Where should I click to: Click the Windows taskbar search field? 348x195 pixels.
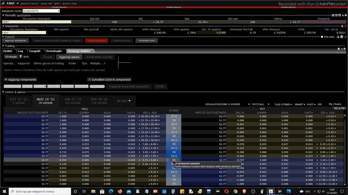tap(40, 191)
